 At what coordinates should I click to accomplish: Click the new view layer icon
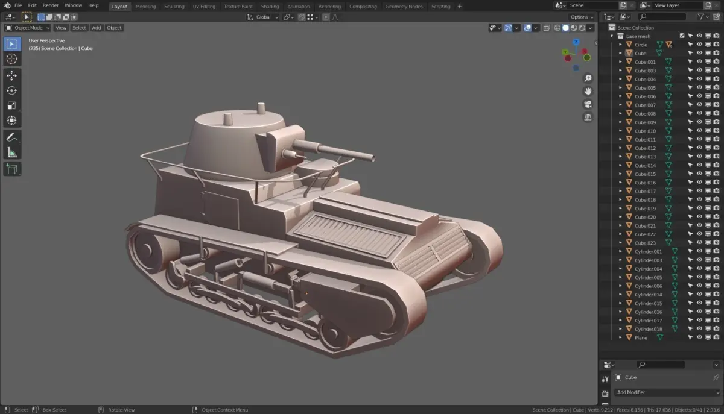pyautogui.click(x=708, y=5)
